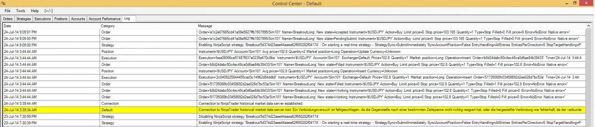Screen dimensions: 595x127
Task: Click the log scrollbar up arrow
Action: click(588, 26)
